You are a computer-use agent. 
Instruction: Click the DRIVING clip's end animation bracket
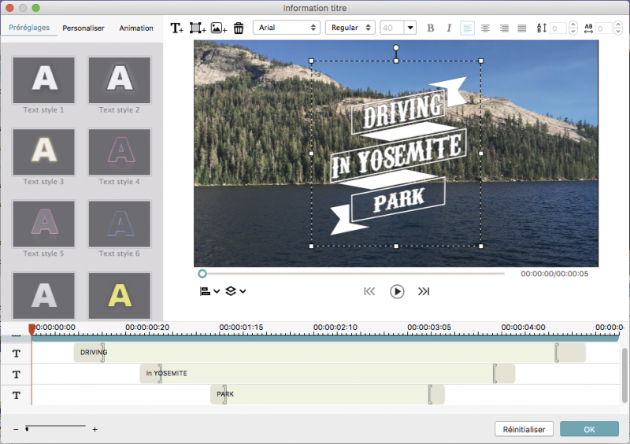tap(557, 353)
